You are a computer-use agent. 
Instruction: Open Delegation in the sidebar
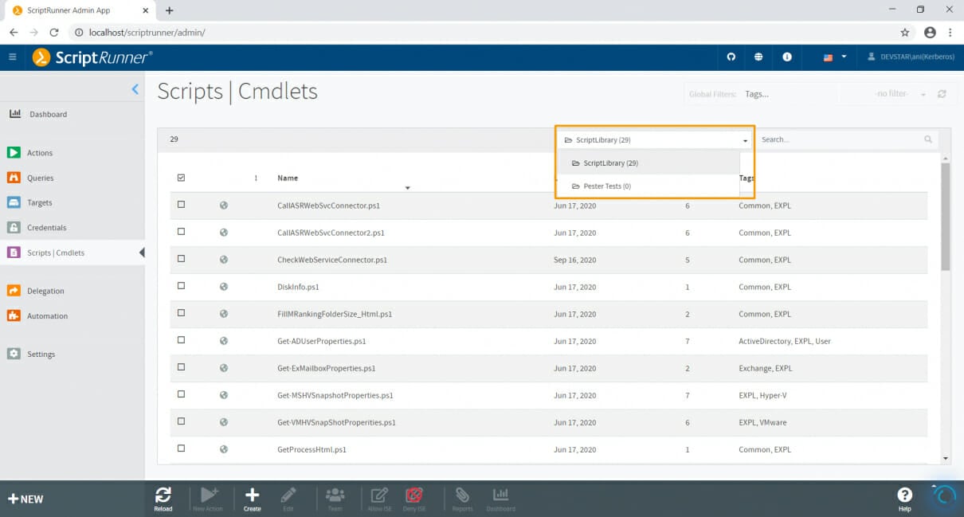(45, 291)
